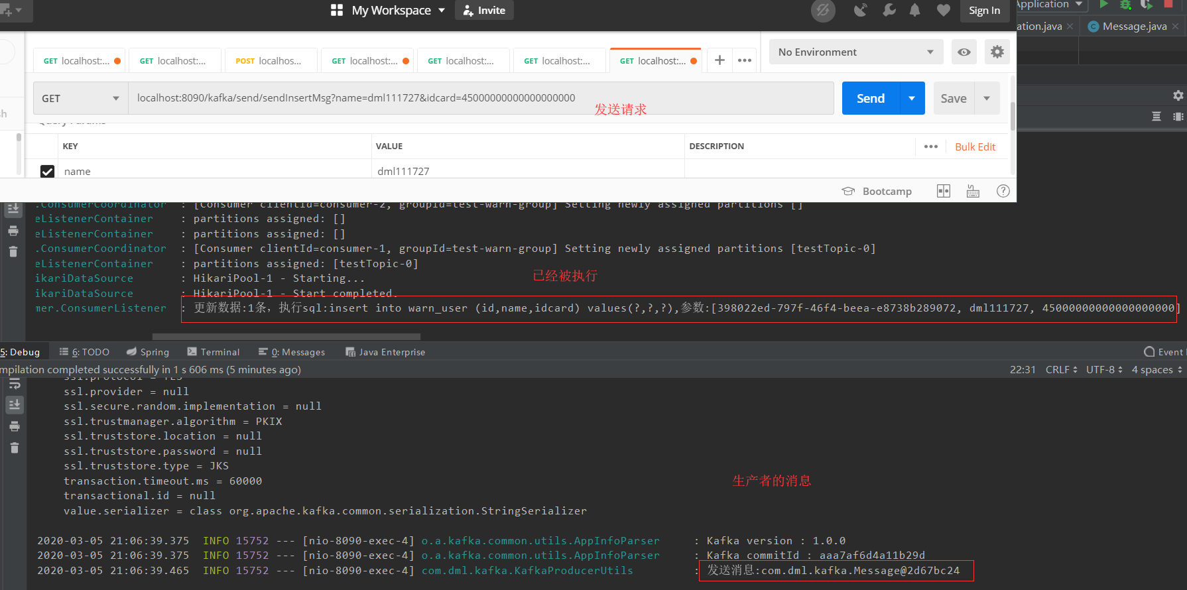Open a new request tab with plus icon

[719, 60]
